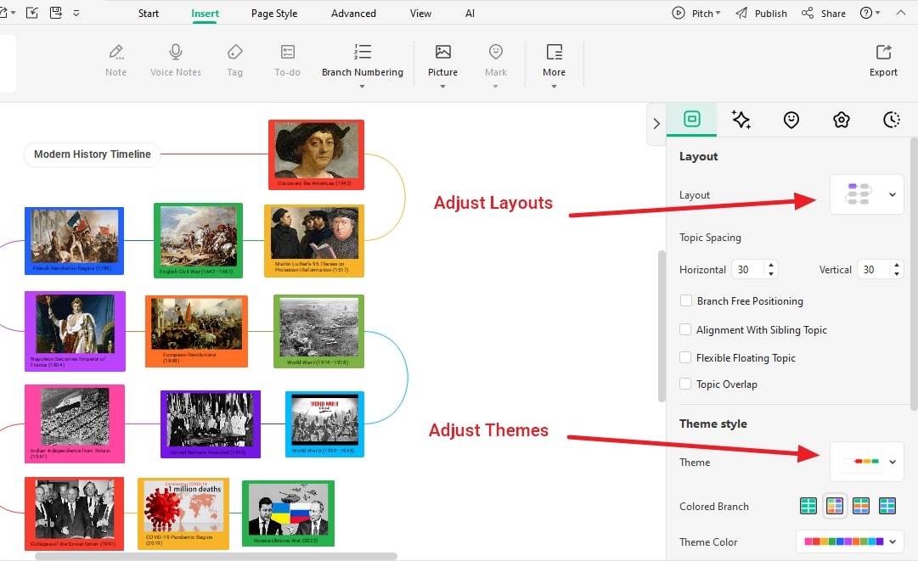Viewport: 918px width, 561px height.
Task: Select the Modern History Timeline topic
Action: (x=92, y=154)
